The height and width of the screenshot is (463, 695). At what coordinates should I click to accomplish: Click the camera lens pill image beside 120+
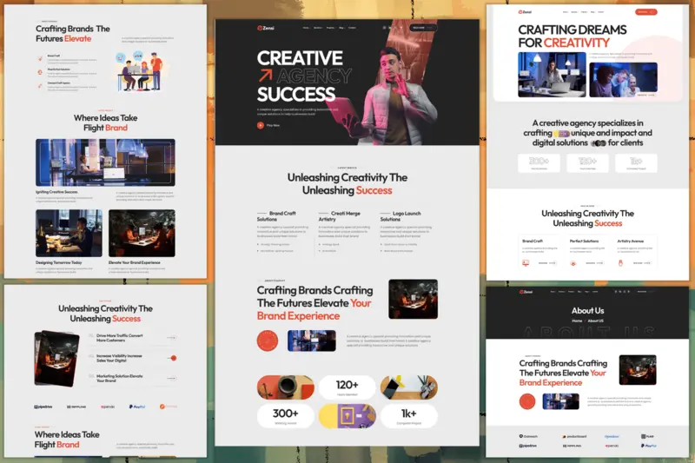286,387
